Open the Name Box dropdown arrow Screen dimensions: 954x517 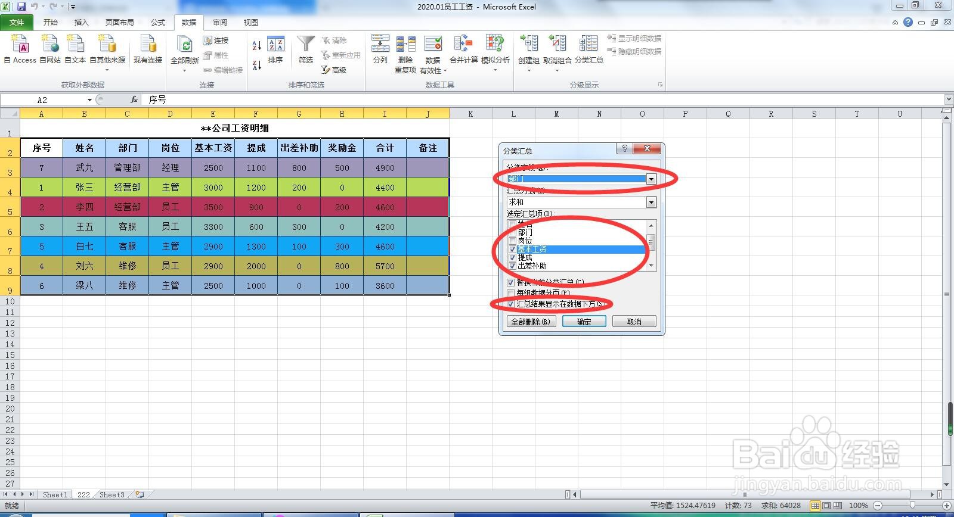[89, 99]
